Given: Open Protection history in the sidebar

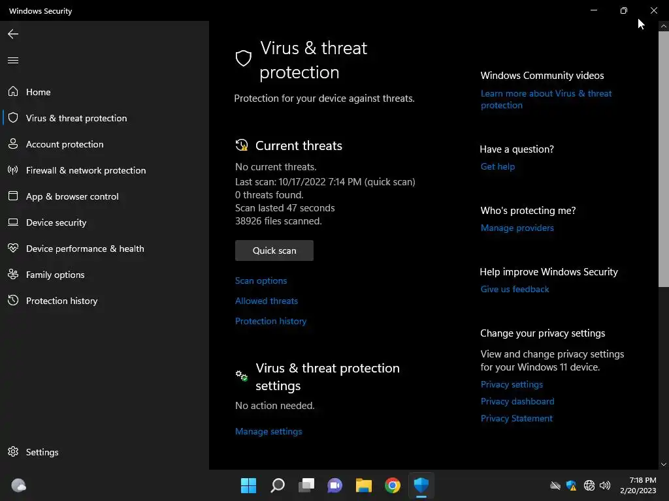Looking at the screenshot, I should click(61, 301).
